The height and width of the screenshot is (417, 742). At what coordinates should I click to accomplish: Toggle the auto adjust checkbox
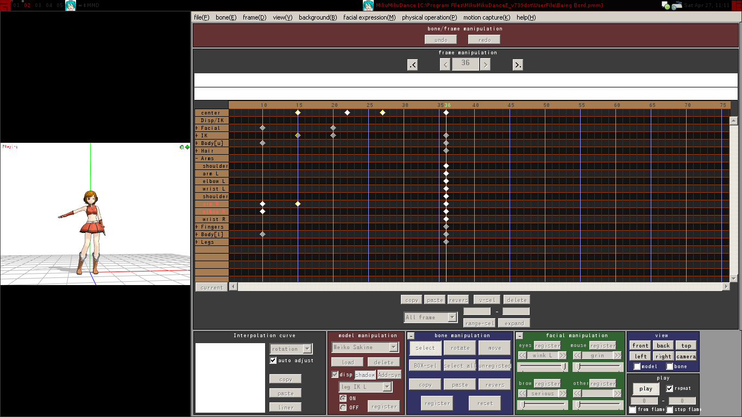click(x=273, y=361)
